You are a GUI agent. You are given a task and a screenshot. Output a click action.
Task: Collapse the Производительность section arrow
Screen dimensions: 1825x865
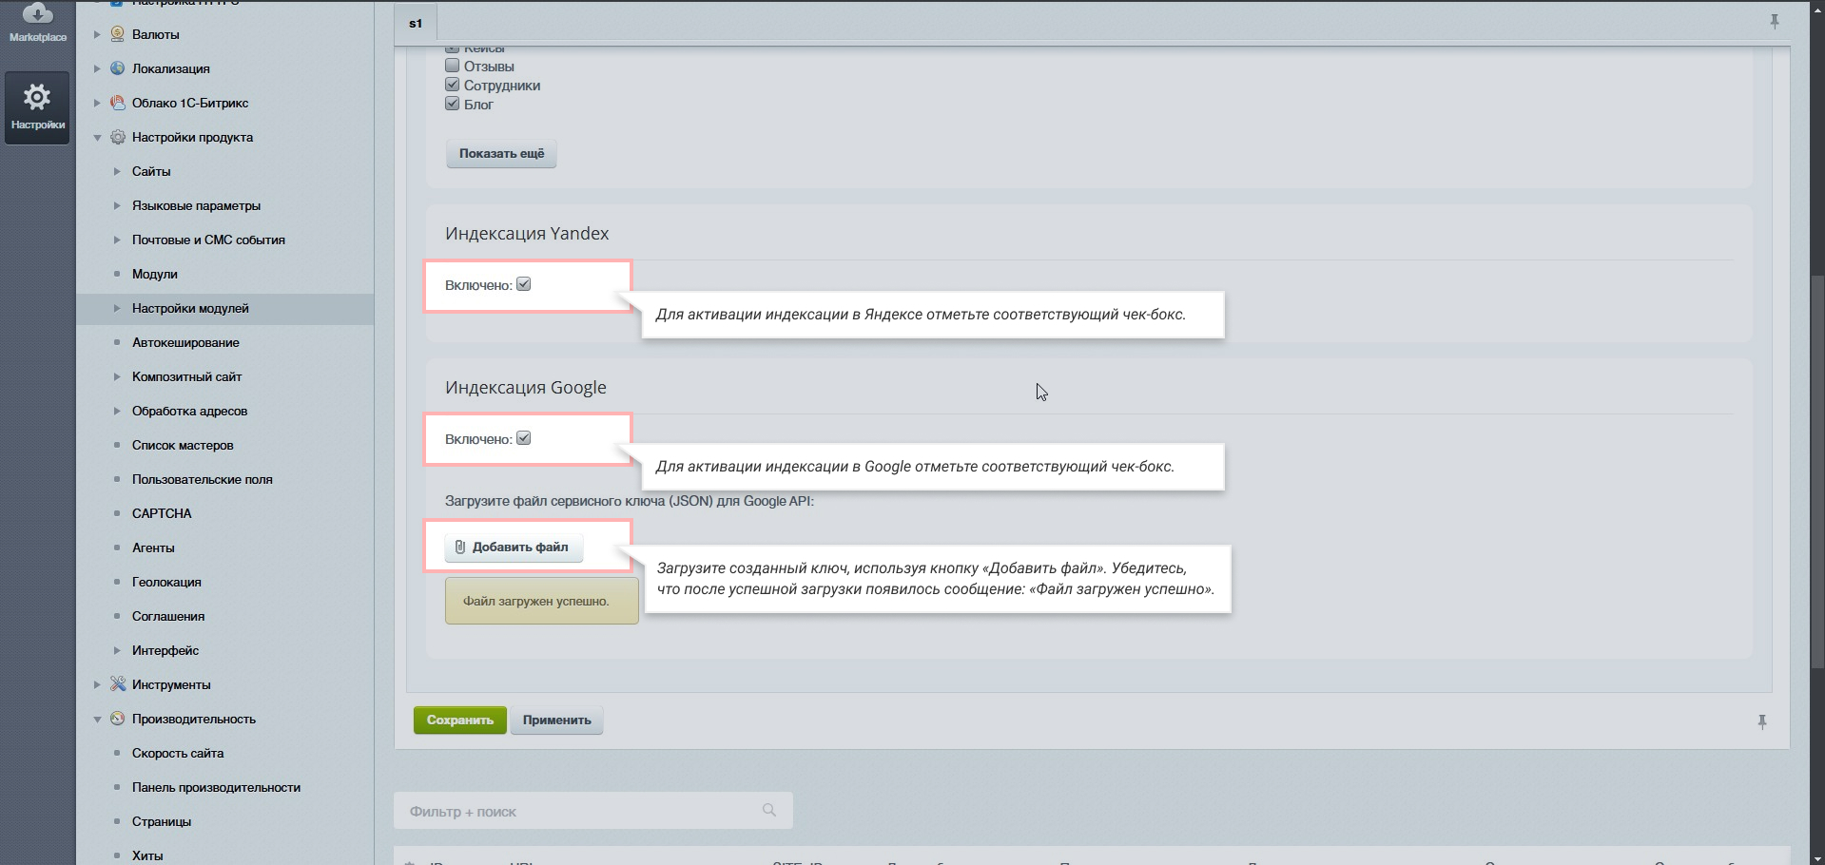[97, 720]
